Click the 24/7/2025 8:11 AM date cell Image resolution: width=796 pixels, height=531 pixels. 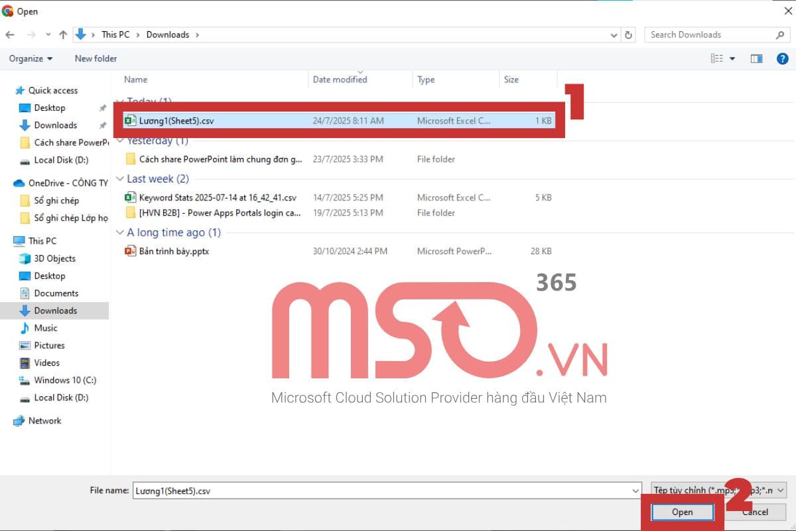click(348, 121)
